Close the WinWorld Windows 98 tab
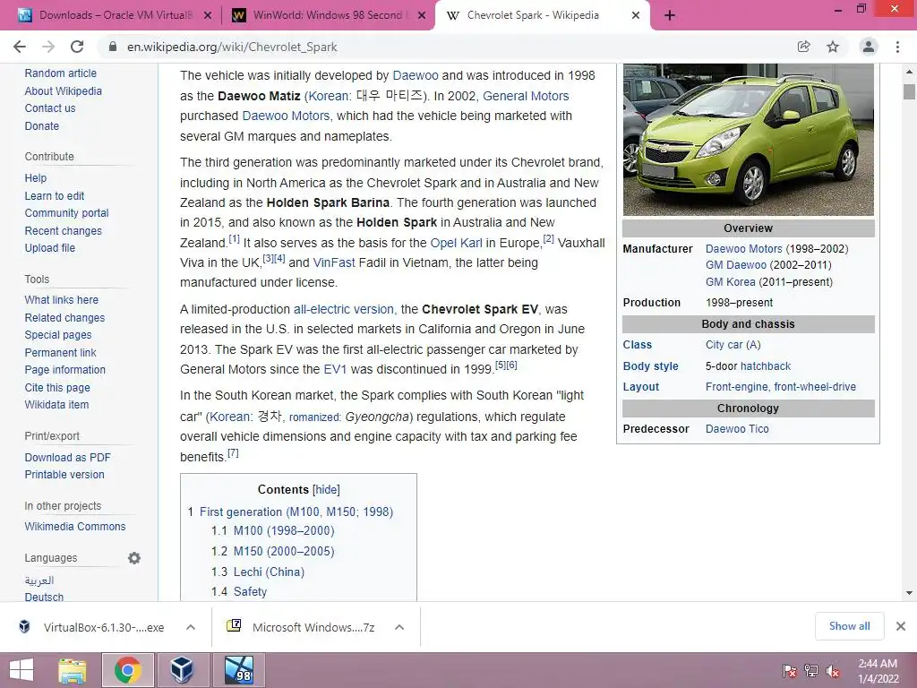 point(422,16)
